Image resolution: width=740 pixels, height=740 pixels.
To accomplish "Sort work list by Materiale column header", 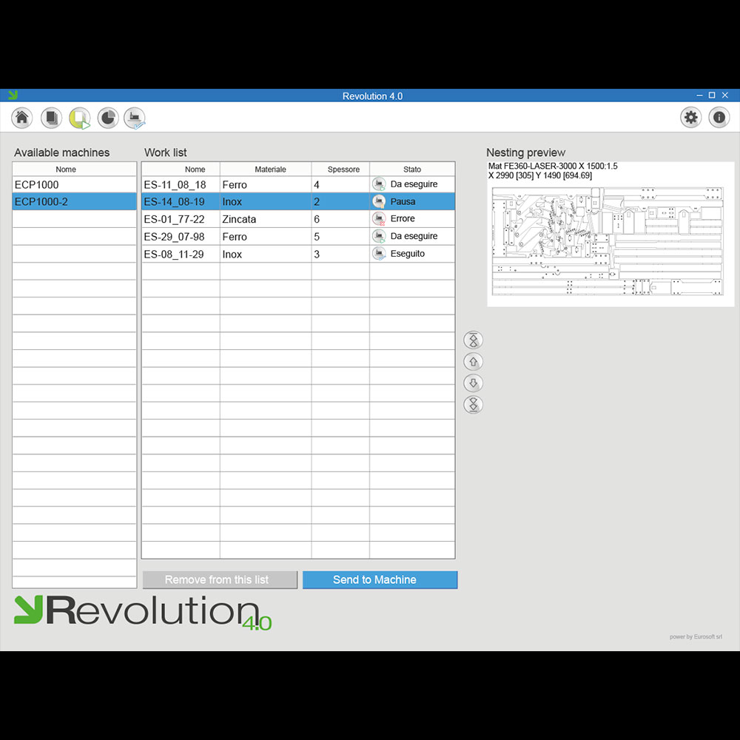I will click(266, 169).
